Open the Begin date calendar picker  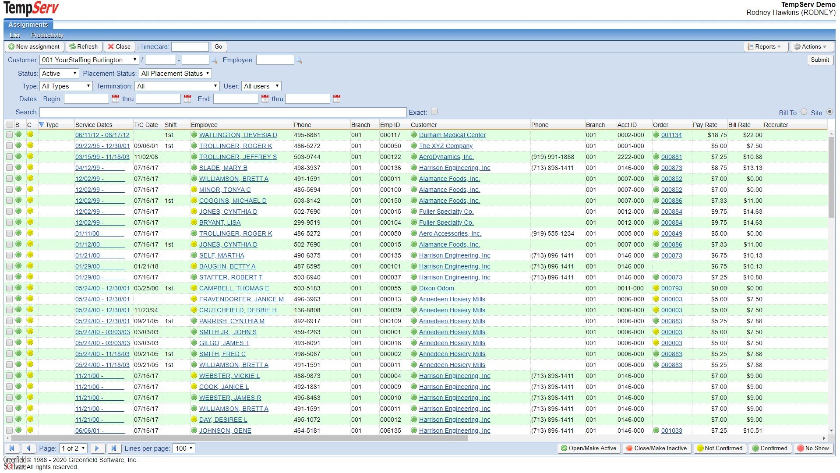point(116,99)
